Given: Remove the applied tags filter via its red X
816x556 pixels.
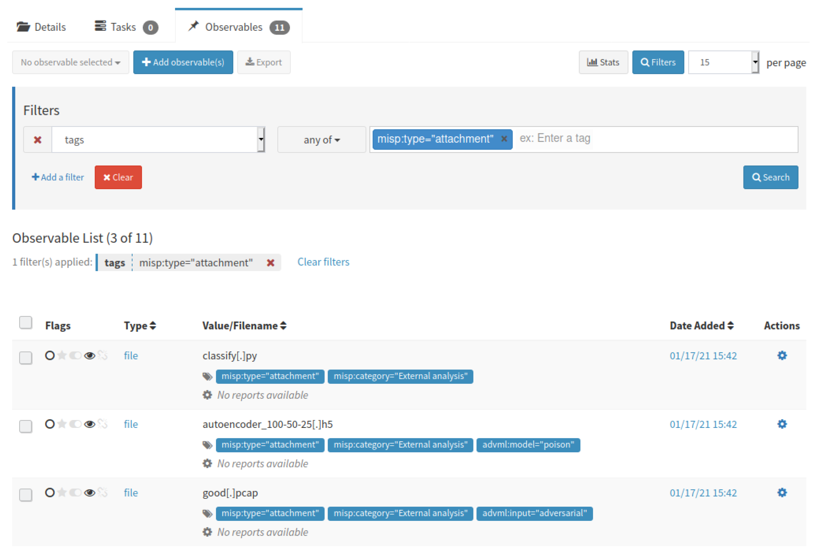Looking at the screenshot, I should pyautogui.click(x=270, y=263).
